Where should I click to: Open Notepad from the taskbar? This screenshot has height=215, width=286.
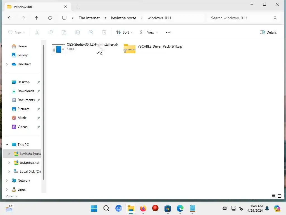click(x=192, y=208)
